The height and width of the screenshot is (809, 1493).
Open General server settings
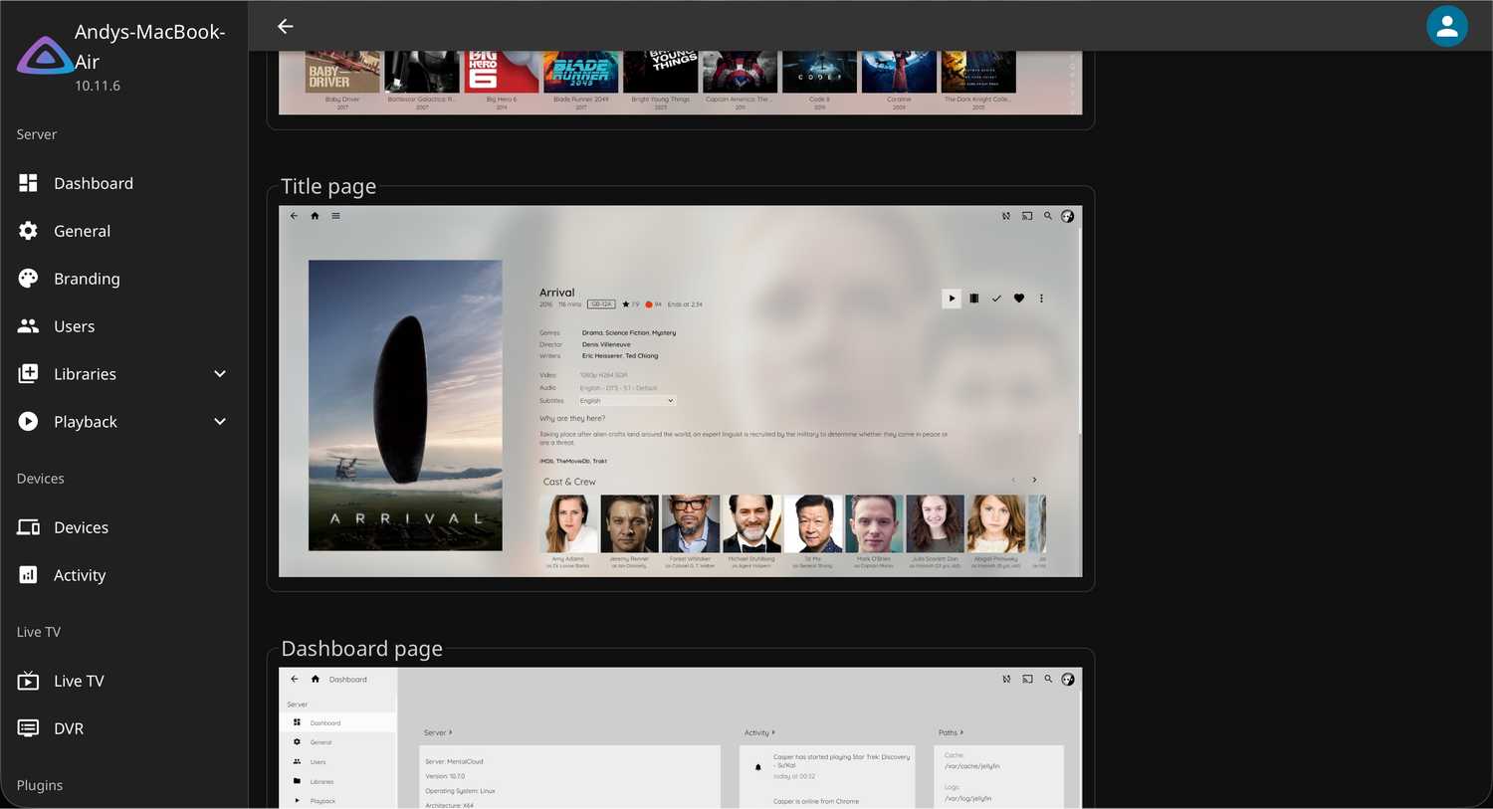pos(124,231)
